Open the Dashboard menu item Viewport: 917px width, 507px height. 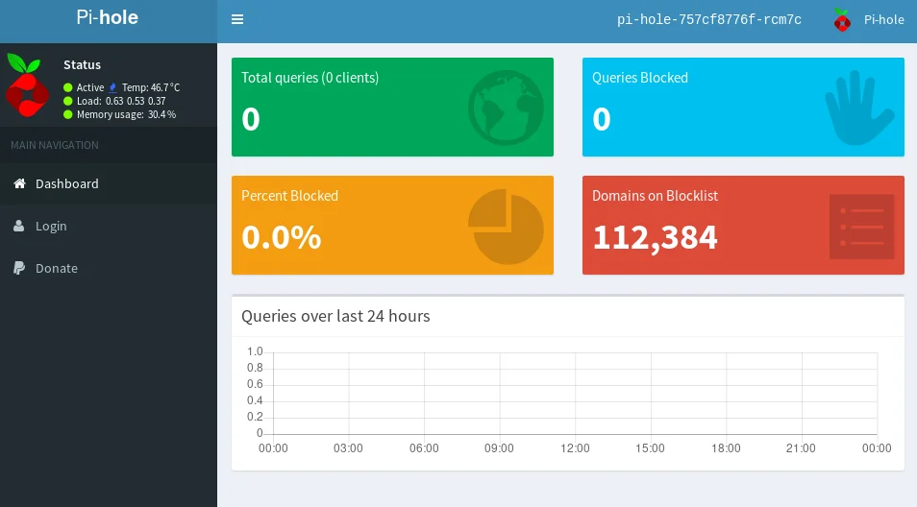point(67,183)
